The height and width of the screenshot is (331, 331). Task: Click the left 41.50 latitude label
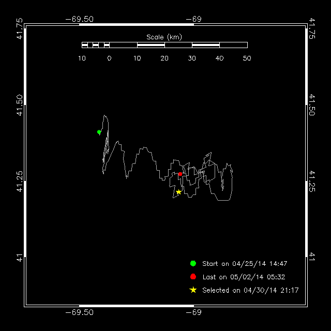[20, 106]
